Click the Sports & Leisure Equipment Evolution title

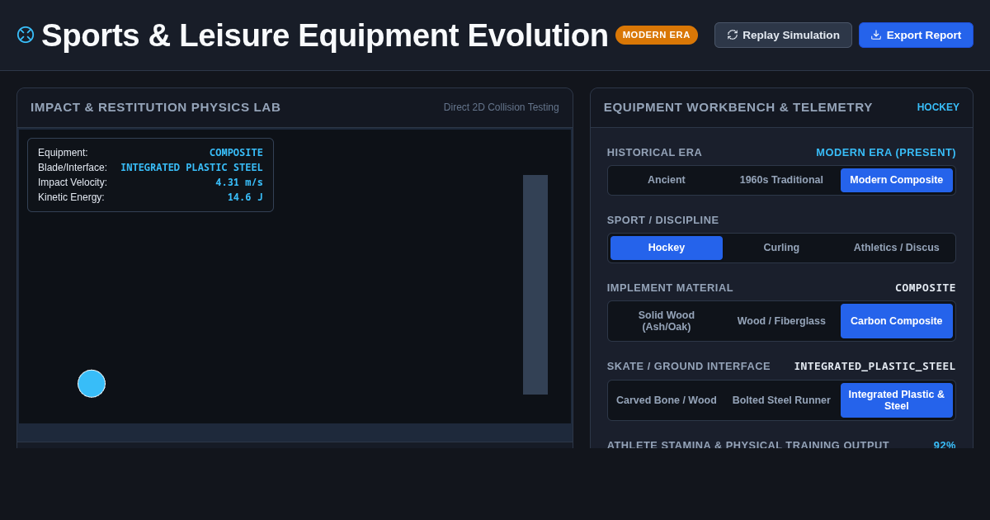point(325,35)
